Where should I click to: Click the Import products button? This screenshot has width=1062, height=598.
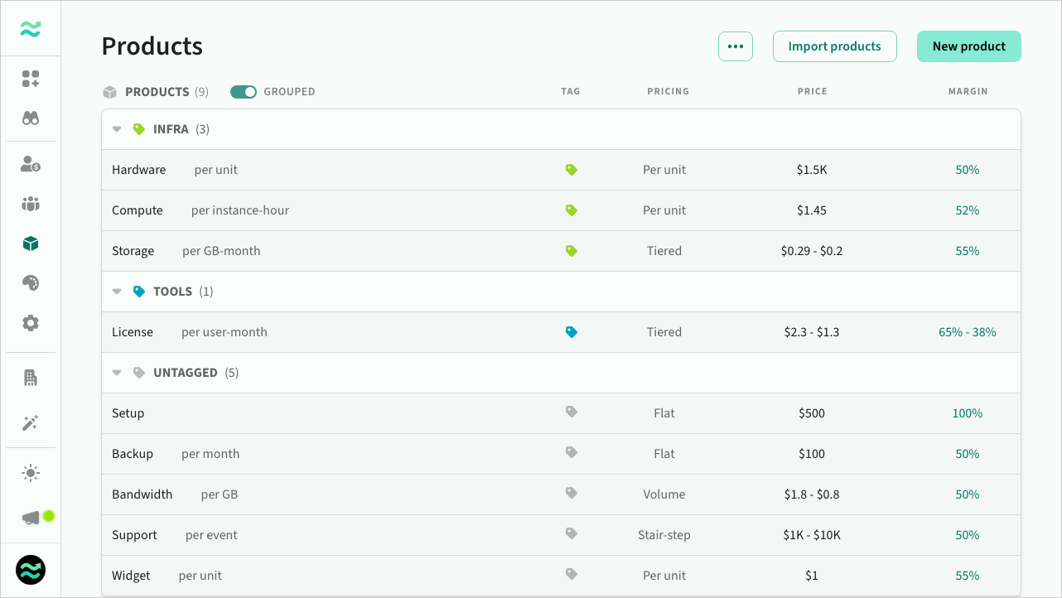pos(834,46)
